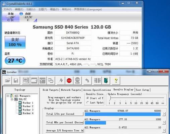The width and height of the screenshot is (170, 134).
Task: Select Worker 1 in the topology tree
Action: 28,103
